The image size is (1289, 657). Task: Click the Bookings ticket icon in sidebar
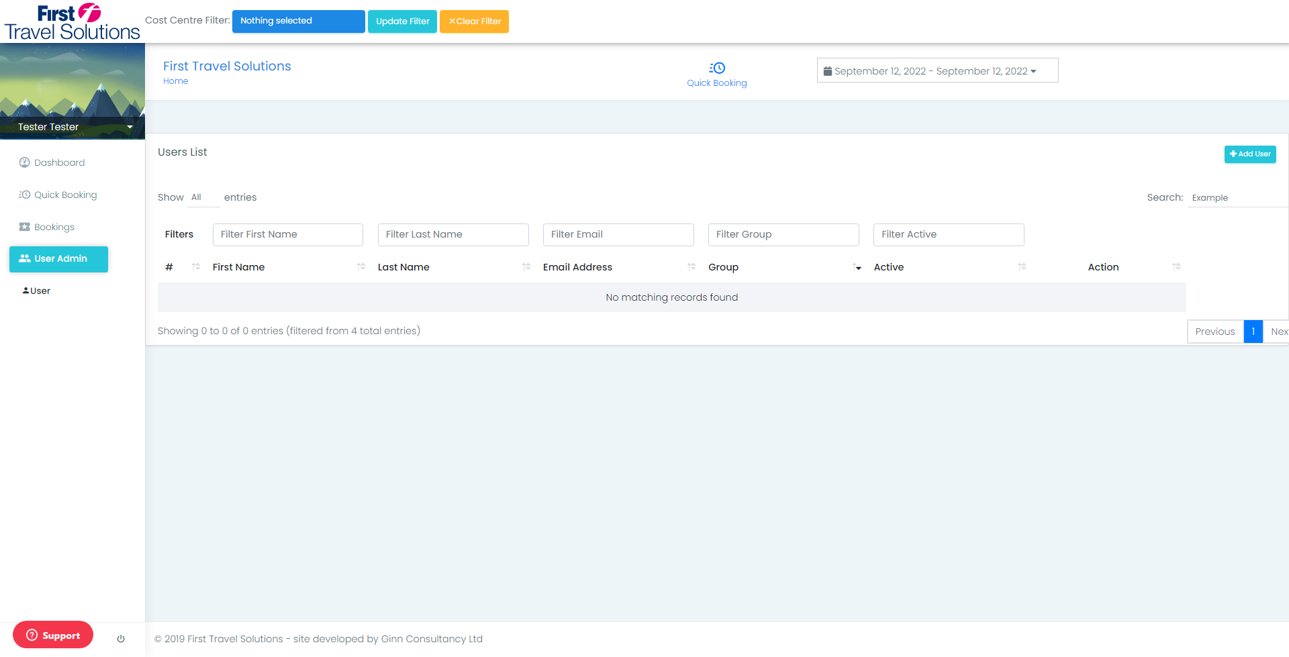25,227
